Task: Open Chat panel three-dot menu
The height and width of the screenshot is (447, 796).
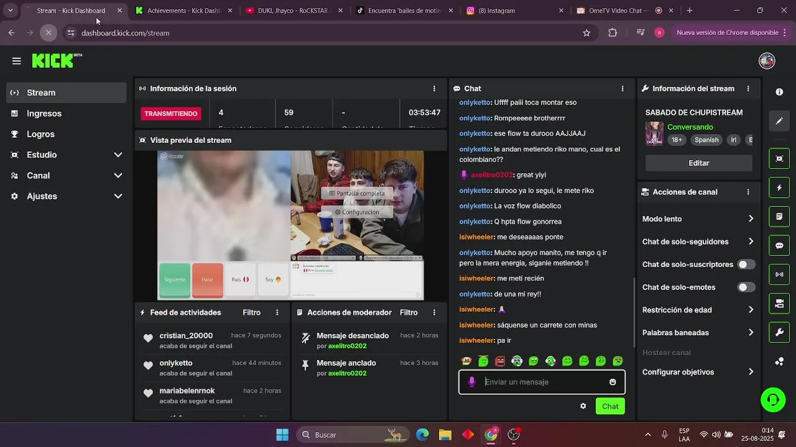Action: [622, 89]
